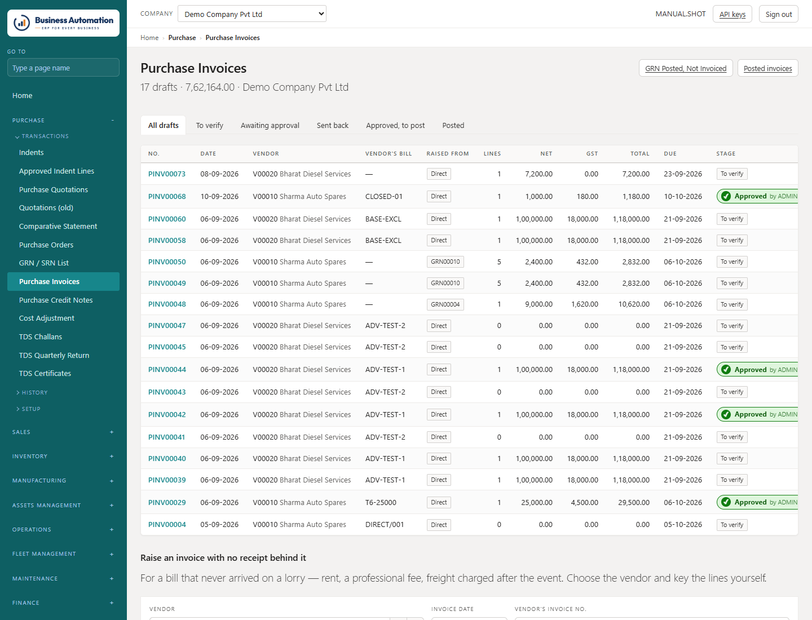Switch to the Awaiting approval tab
812x620 pixels.
pos(270,125)
